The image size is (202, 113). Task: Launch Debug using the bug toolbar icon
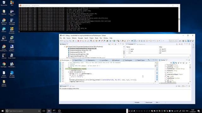click(x=110, y=41)
